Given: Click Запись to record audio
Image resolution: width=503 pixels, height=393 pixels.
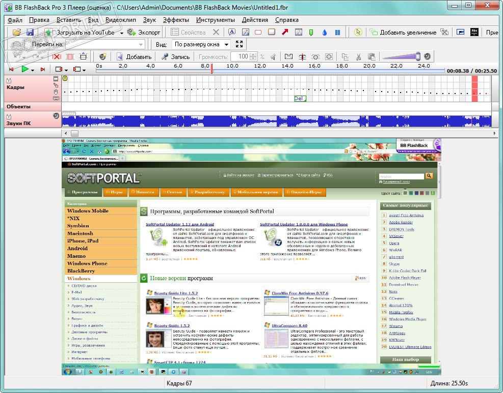Looking at the screenshot, I should [x=175, y=56].
